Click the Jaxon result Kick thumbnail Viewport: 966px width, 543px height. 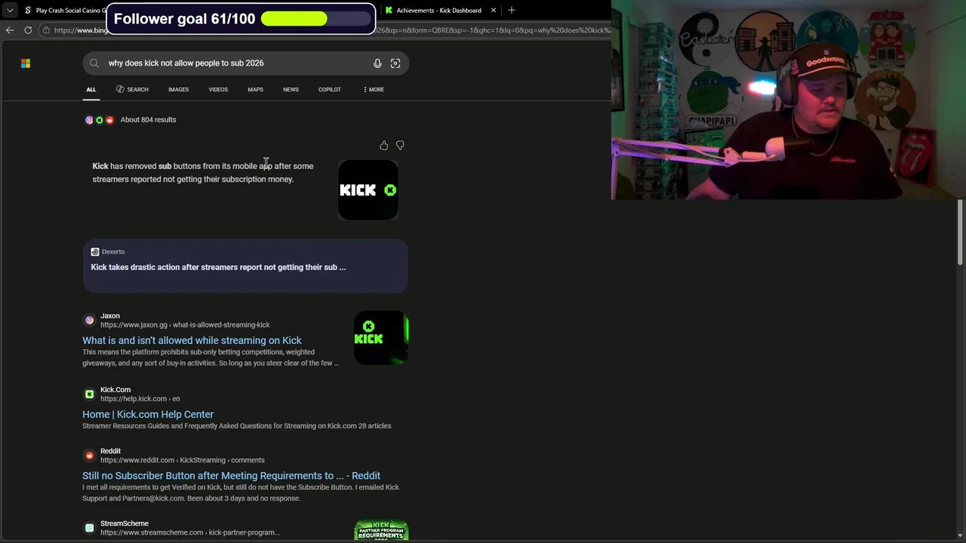pyautogui.click(x=381, y=338)
